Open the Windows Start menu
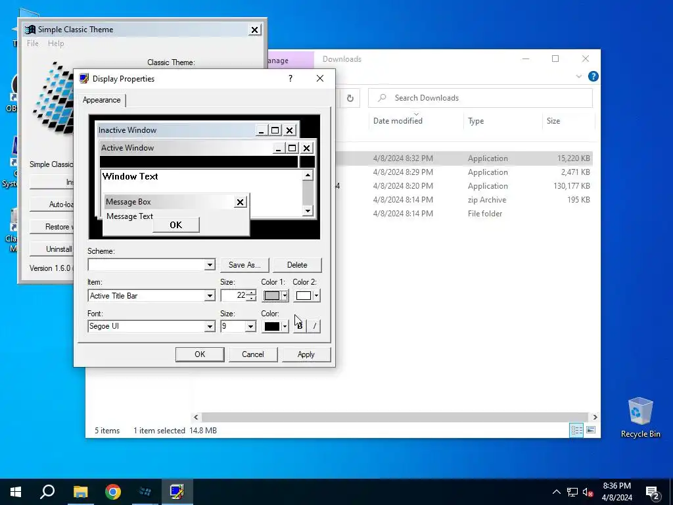 [16, 492]
